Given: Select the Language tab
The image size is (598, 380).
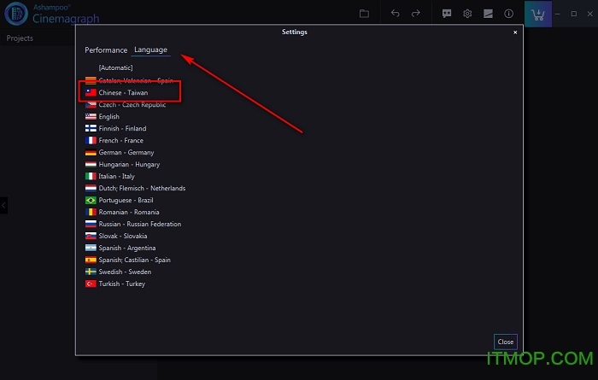Looking at the screenshot, I should coord(150,50).
